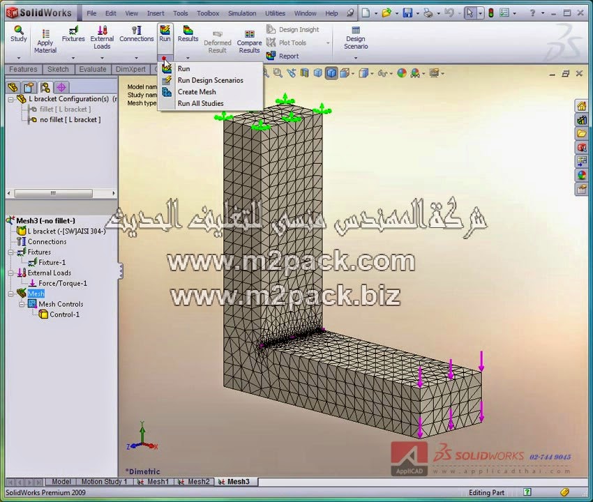
Task: Open the Connections tool
Action: (x=137, y=33)
